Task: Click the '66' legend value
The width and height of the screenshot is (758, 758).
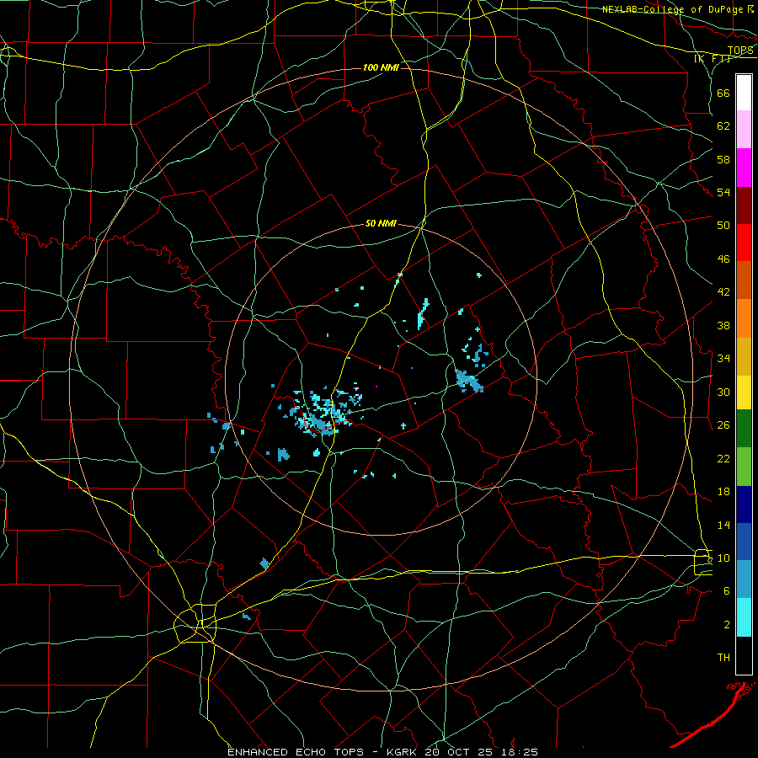Action: coord(723,93)
